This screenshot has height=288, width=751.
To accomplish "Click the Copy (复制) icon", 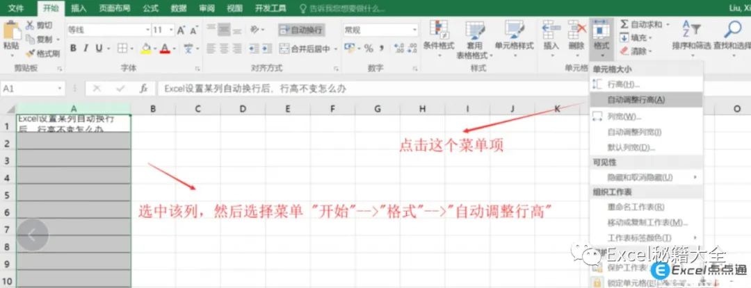I will click(31, 39).
